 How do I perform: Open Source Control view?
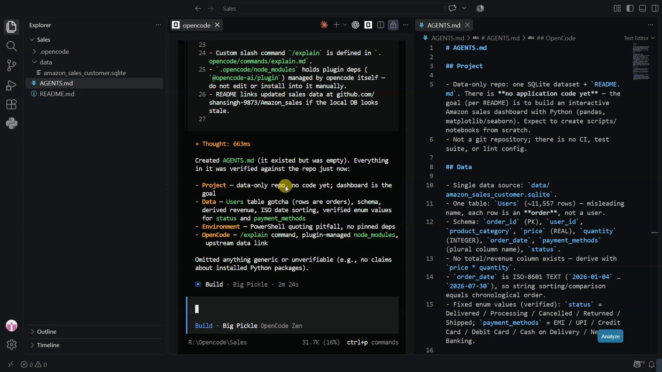tap(11, 65)
